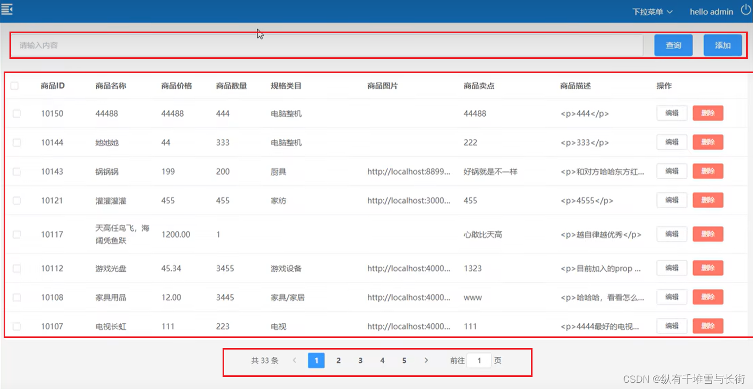Edit product 10108 with 编辑

(x=672, y=297)
